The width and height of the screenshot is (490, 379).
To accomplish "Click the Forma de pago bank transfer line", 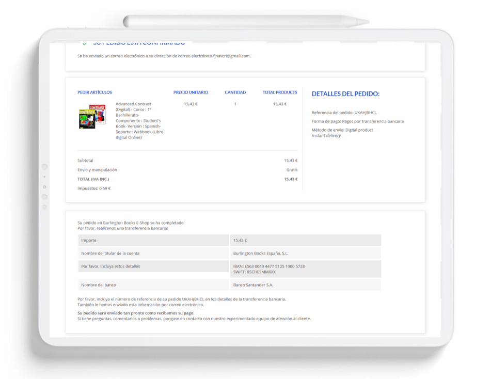I will pyautogui.click(x=357, y=121).
